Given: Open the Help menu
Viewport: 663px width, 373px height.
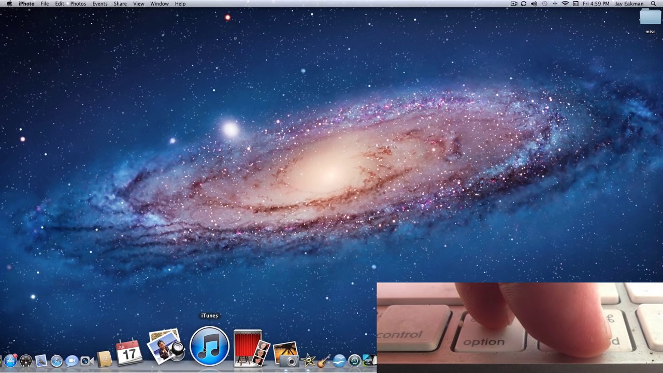Looking at the screenshot, I should point(180,4).
